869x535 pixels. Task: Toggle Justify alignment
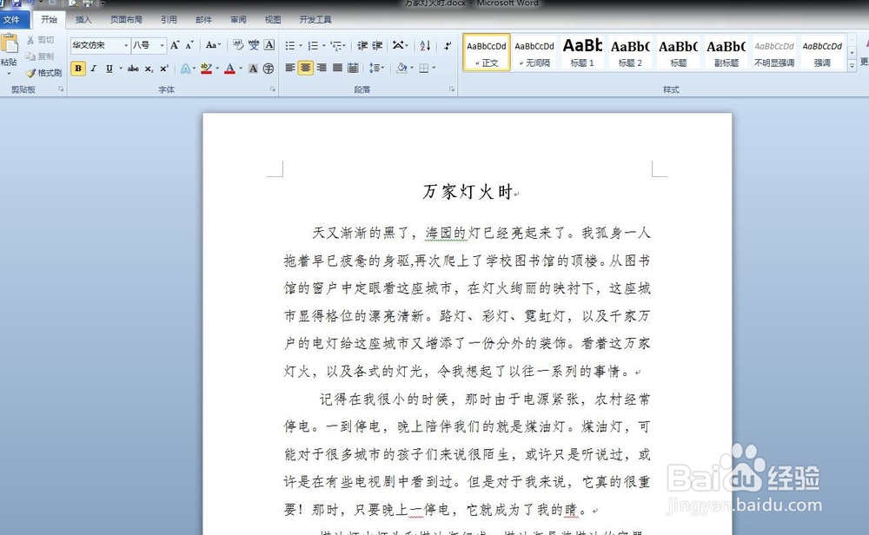pos(337,68)
